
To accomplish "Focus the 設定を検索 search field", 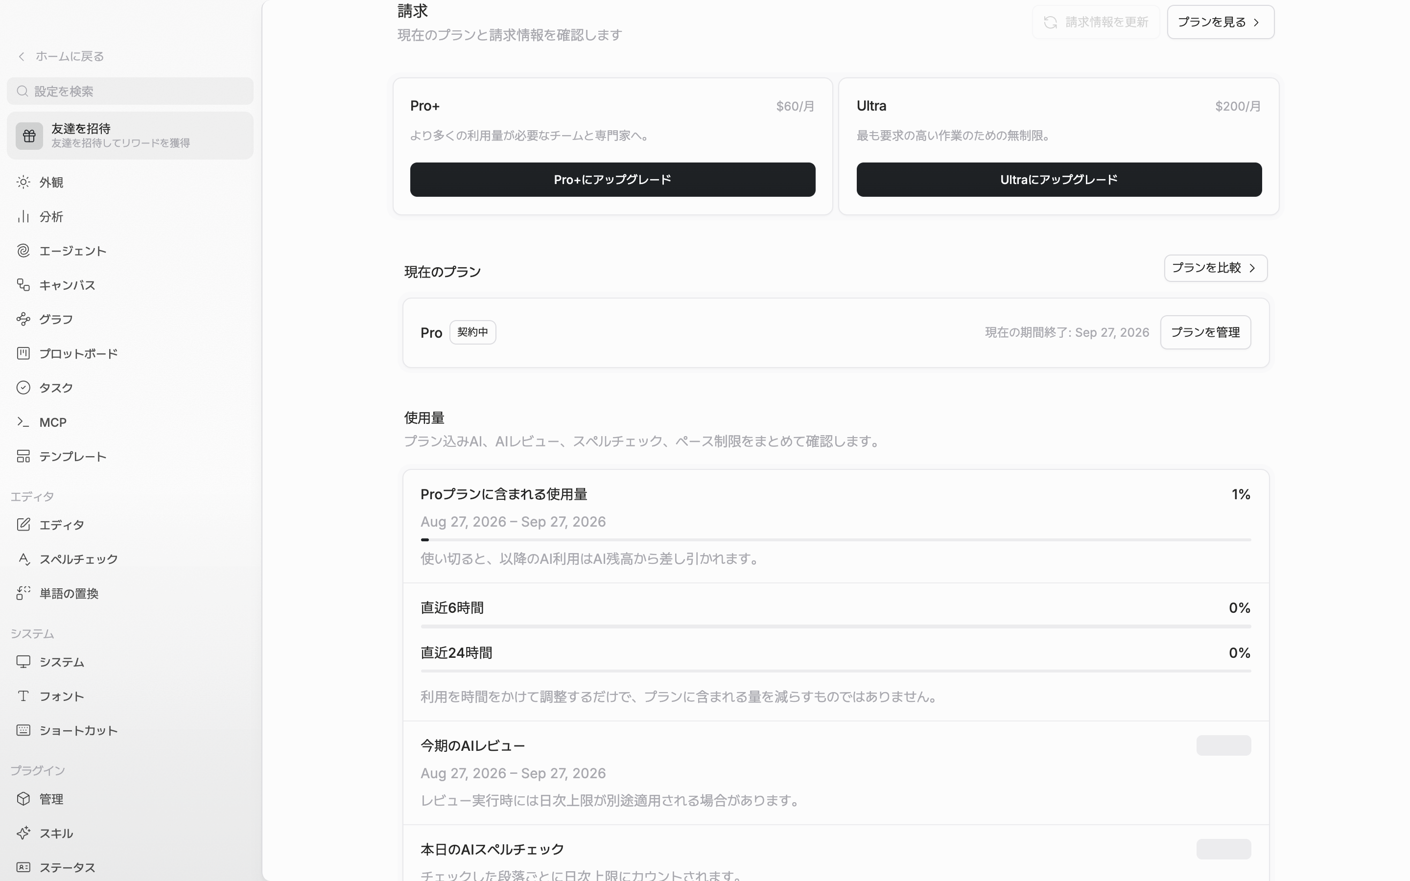I will tap(130, 92).
